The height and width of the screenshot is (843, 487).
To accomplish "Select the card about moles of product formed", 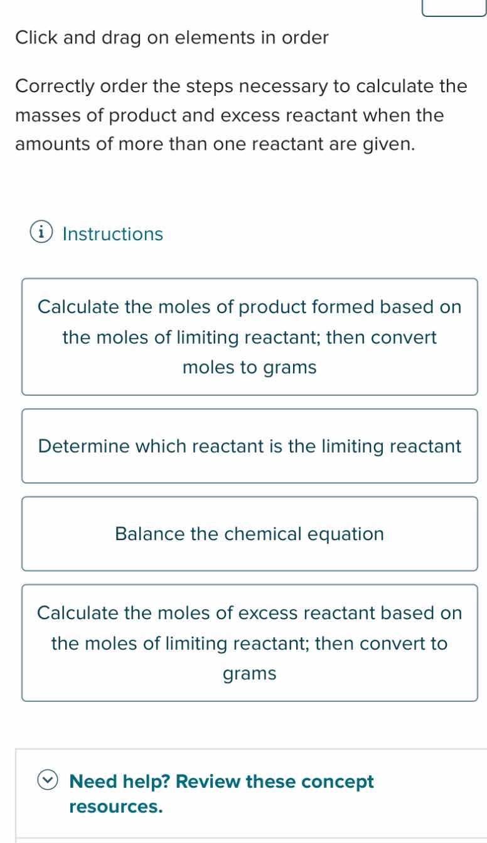I will [x=250, y=337].
